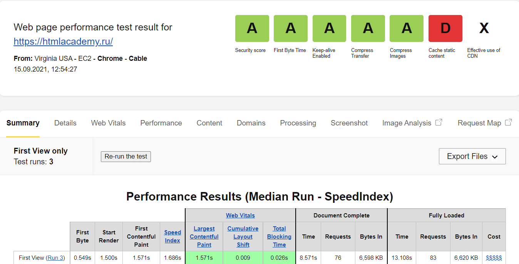
Task: Go to the Performance tab
Action: 161,123
